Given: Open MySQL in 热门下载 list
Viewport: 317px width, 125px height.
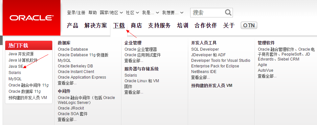Looking at the screenshot, I should (15, 79).
